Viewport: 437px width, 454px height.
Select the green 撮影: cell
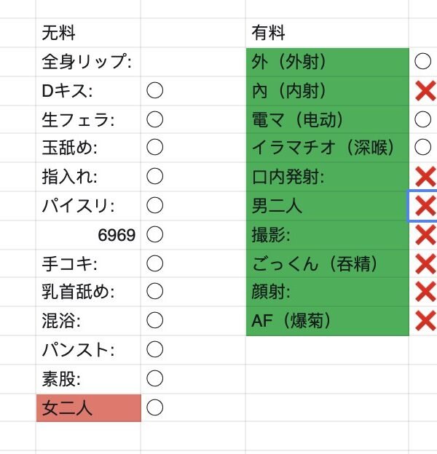click(327, 234)
